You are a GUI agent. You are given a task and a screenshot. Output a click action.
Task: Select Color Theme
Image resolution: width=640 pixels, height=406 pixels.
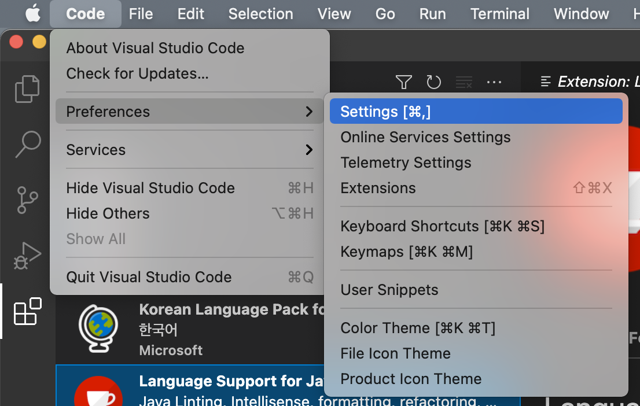(476, 328)
